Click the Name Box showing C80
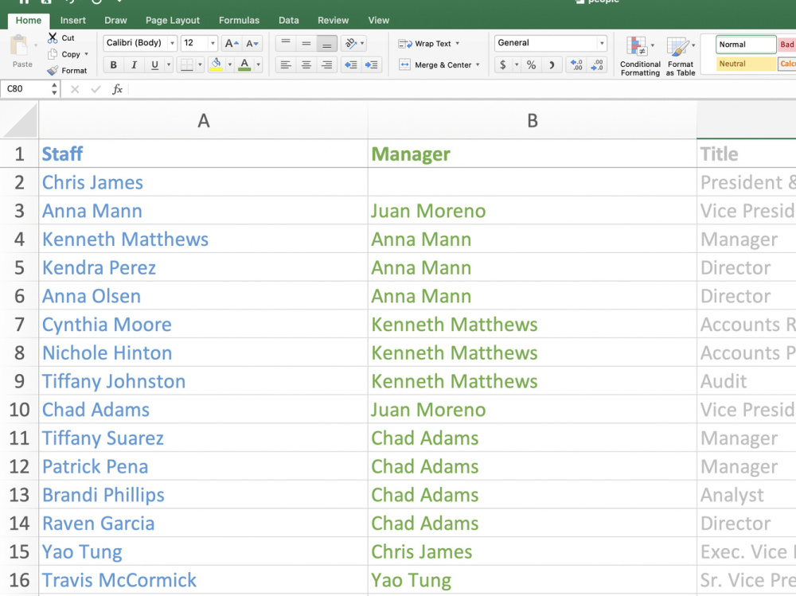This screenshot has height=596, width=796. click(24, 89)
